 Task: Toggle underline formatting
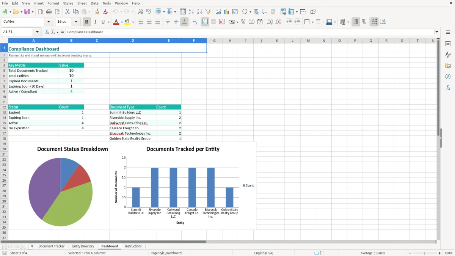click(x=103, y=22)
